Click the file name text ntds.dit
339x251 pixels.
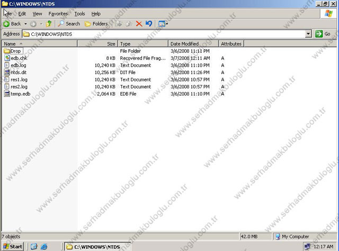19,72
